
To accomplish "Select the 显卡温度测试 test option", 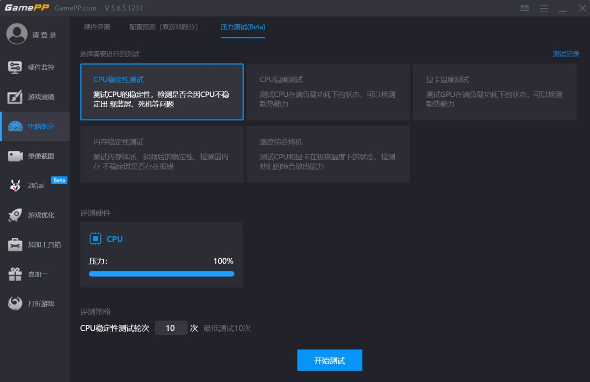I will pyautogui.click(x=494, y=92).
